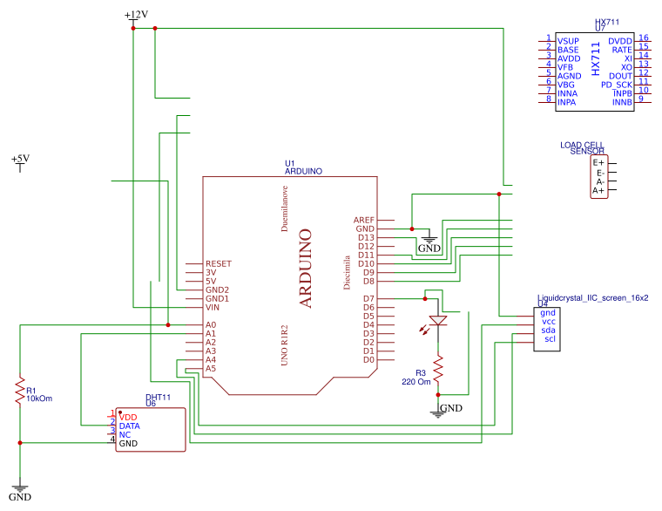Viewport: 662px width, 511px height.
Task: Click the GND symbol beside Arduino GND pin
Action: [429, 242]
